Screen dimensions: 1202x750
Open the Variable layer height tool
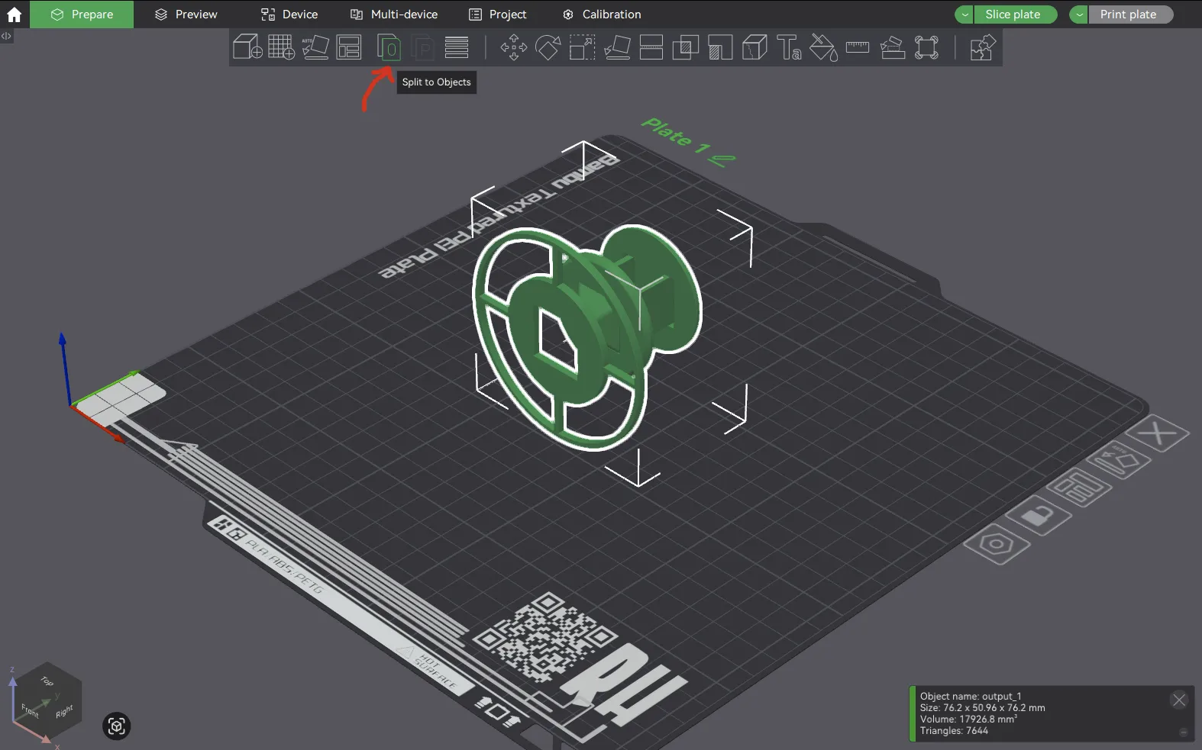pyautogui.click(x=457, y=47)
